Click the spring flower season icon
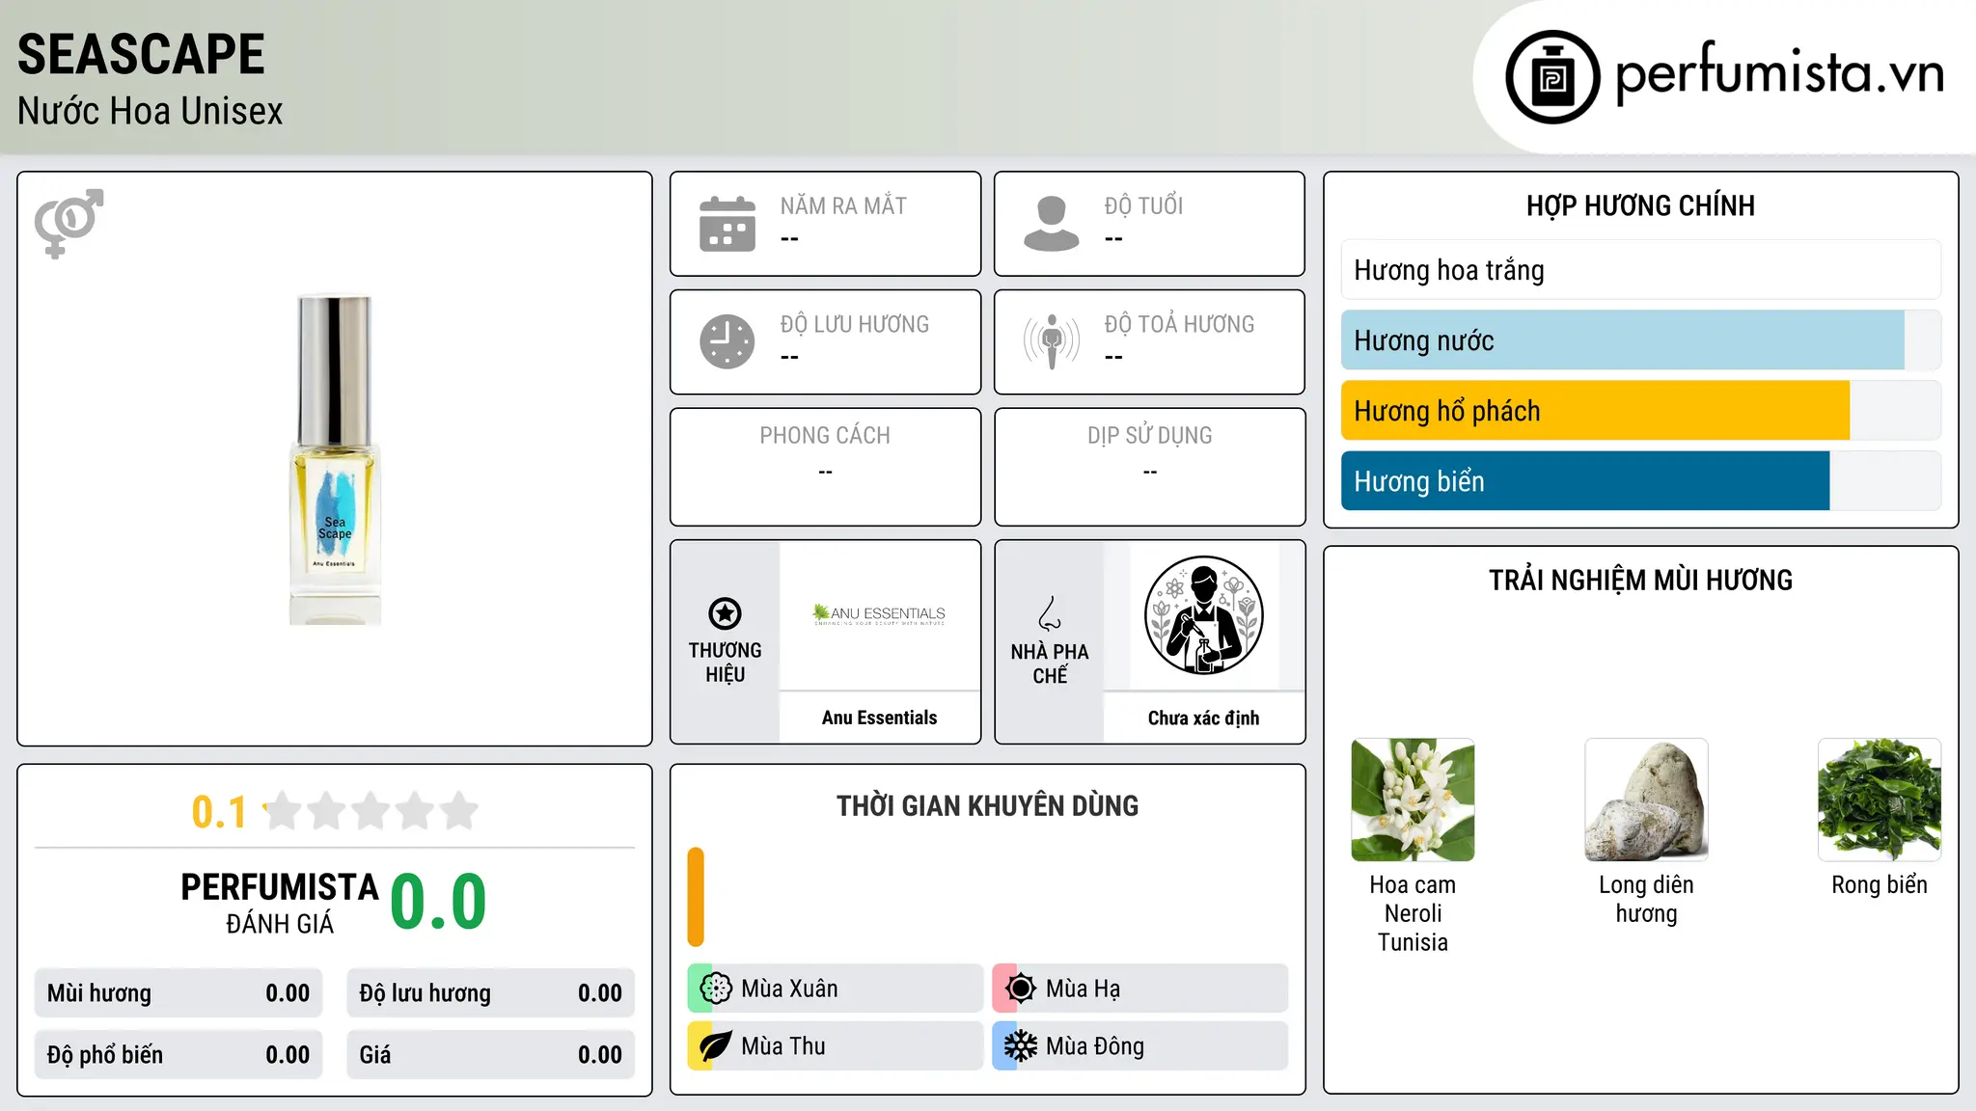The height and width of the screenshot is (1111, 1976). pyautogui.click(x=716, y=989)
